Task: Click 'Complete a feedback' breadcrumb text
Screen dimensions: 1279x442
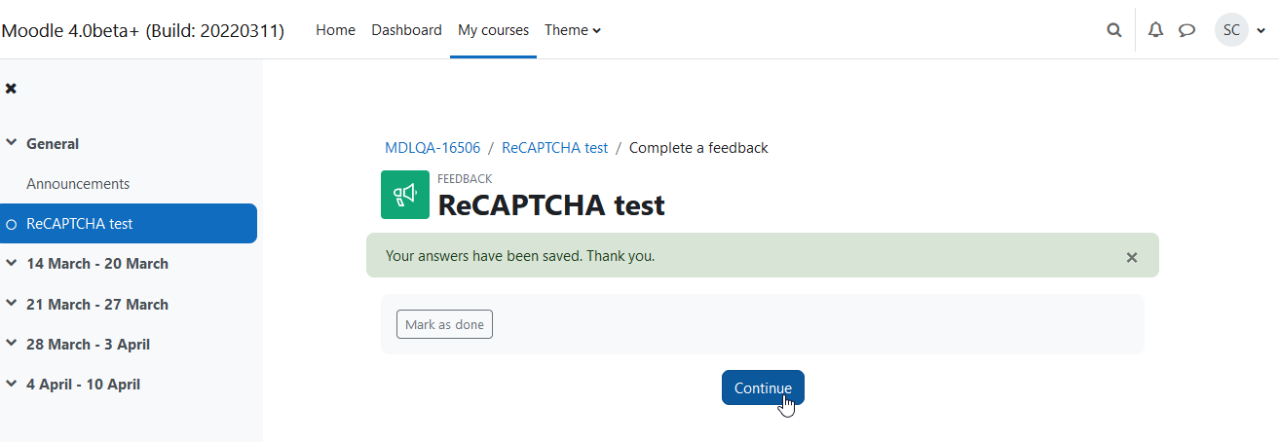Action: pos(698,148)
